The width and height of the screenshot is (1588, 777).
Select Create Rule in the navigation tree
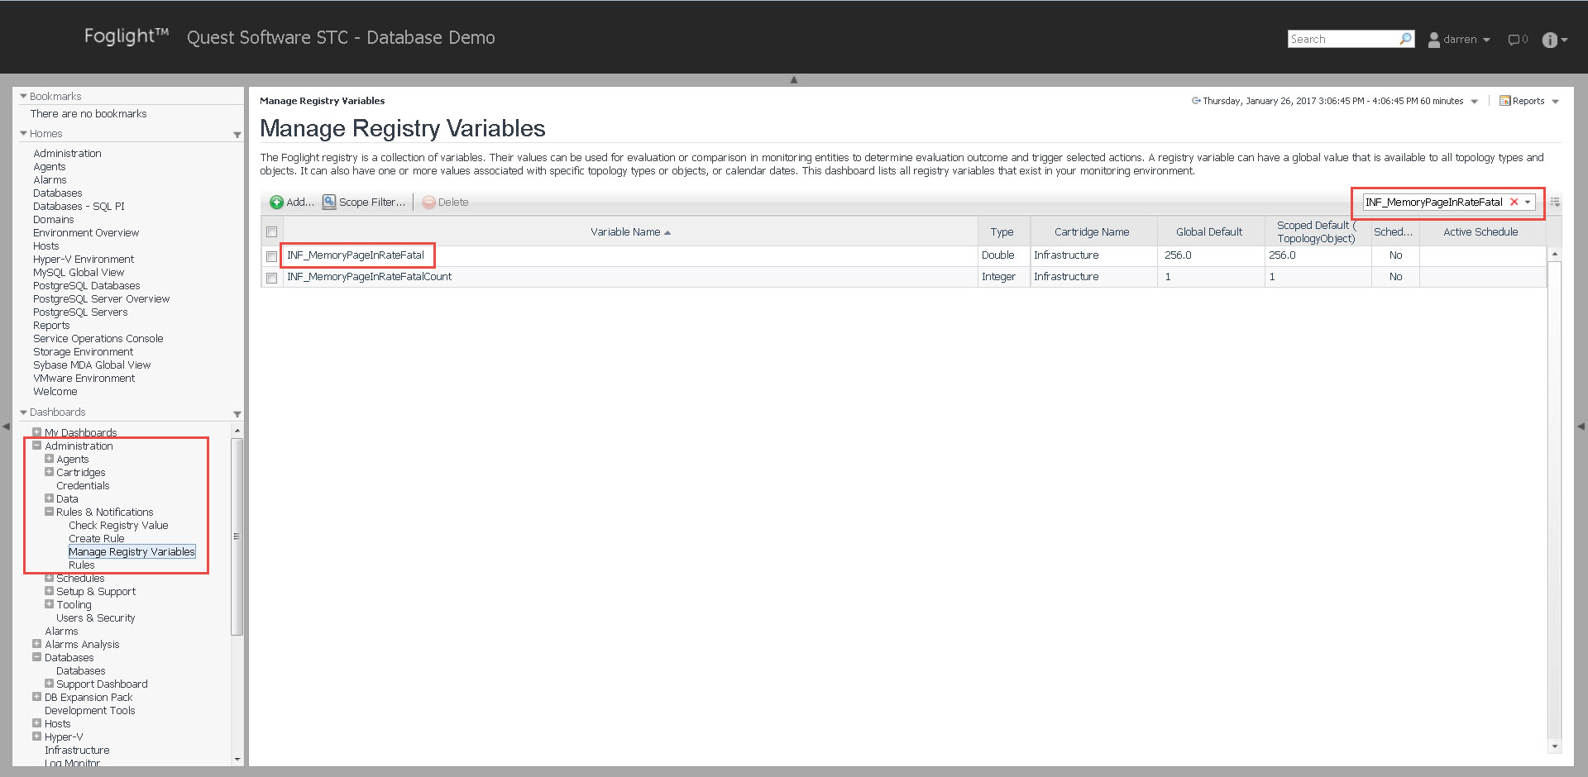pos(96,539)
